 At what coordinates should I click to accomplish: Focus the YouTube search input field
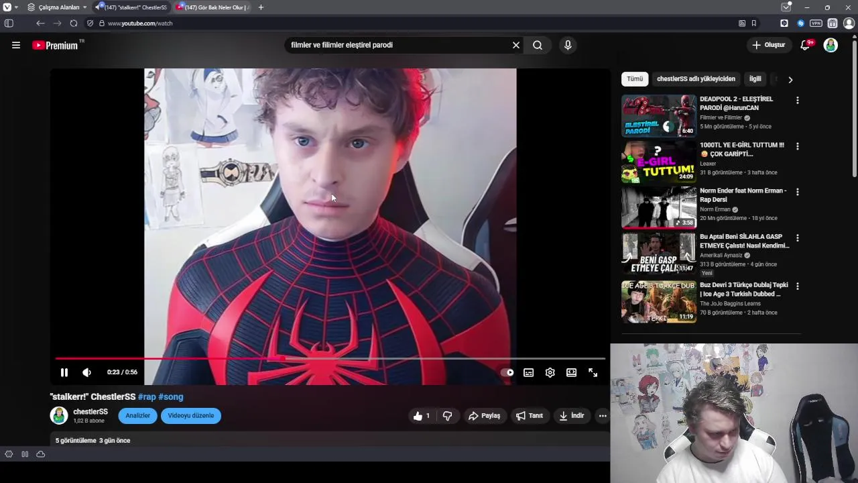point(399,45)
